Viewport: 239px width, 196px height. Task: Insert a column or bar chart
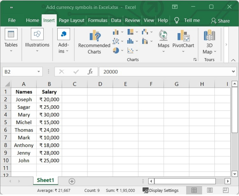tap(115, 32)
